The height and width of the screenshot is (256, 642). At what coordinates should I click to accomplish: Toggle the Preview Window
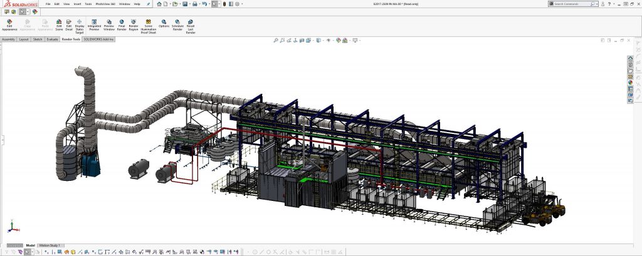[x=109, y=24]
